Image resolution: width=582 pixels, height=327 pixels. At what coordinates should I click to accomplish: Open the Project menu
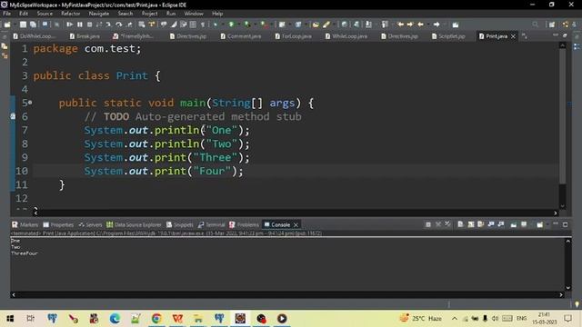[x=149, y=14]
